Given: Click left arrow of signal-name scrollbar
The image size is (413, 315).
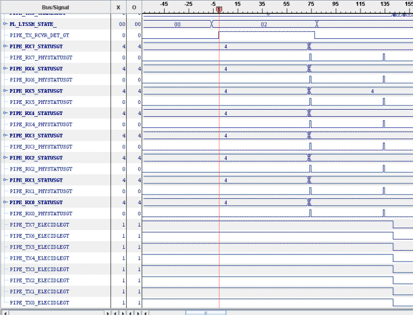Looking at the screenshot, I should [x=5, y=312].
